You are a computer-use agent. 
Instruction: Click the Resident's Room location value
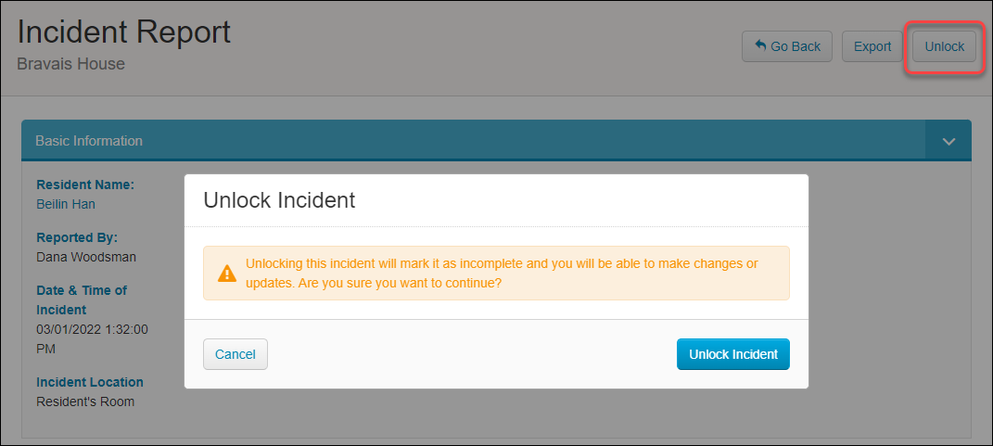85,401
